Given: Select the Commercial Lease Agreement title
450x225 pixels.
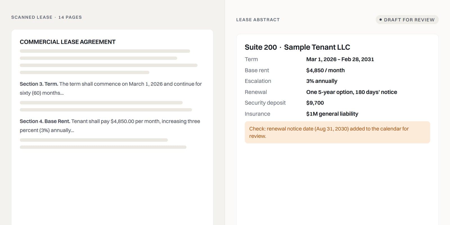Looking at the screenshot, I should (67, 42).
